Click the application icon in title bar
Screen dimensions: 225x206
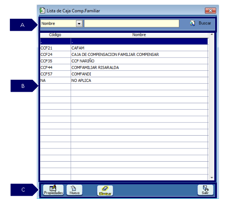[x=42, y=11]
